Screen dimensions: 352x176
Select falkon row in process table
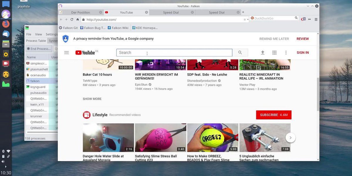(x=42, y=81)
